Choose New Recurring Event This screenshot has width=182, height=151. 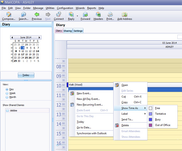point(90,105)
